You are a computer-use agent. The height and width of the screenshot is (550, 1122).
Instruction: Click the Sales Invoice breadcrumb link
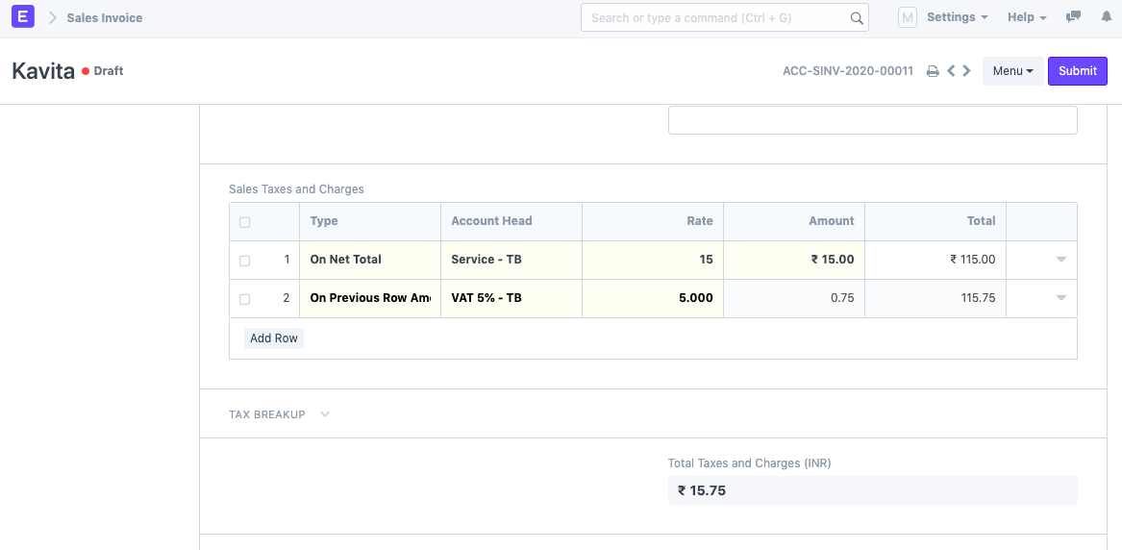[105, 17]
